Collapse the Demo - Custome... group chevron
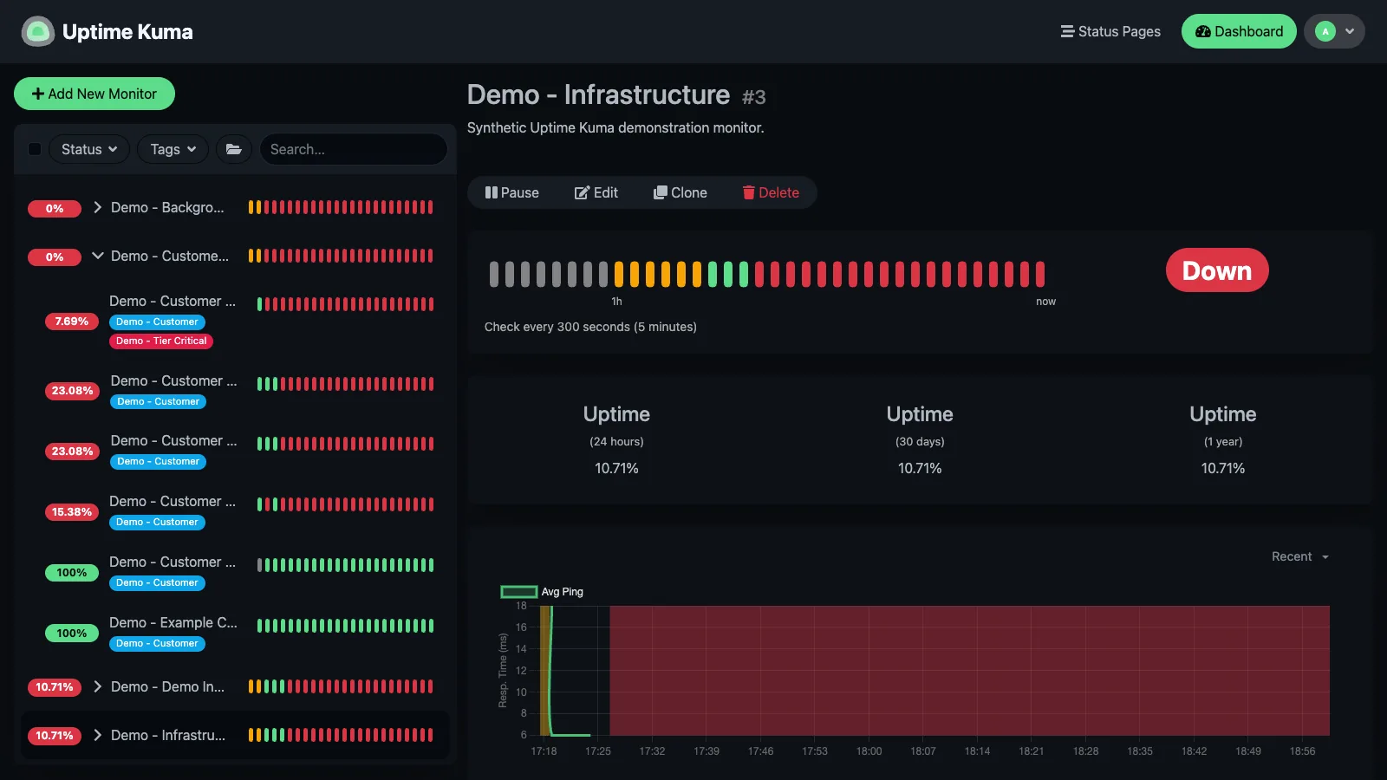Screen dimensions: 1387x780 click(x=98, y=256)
